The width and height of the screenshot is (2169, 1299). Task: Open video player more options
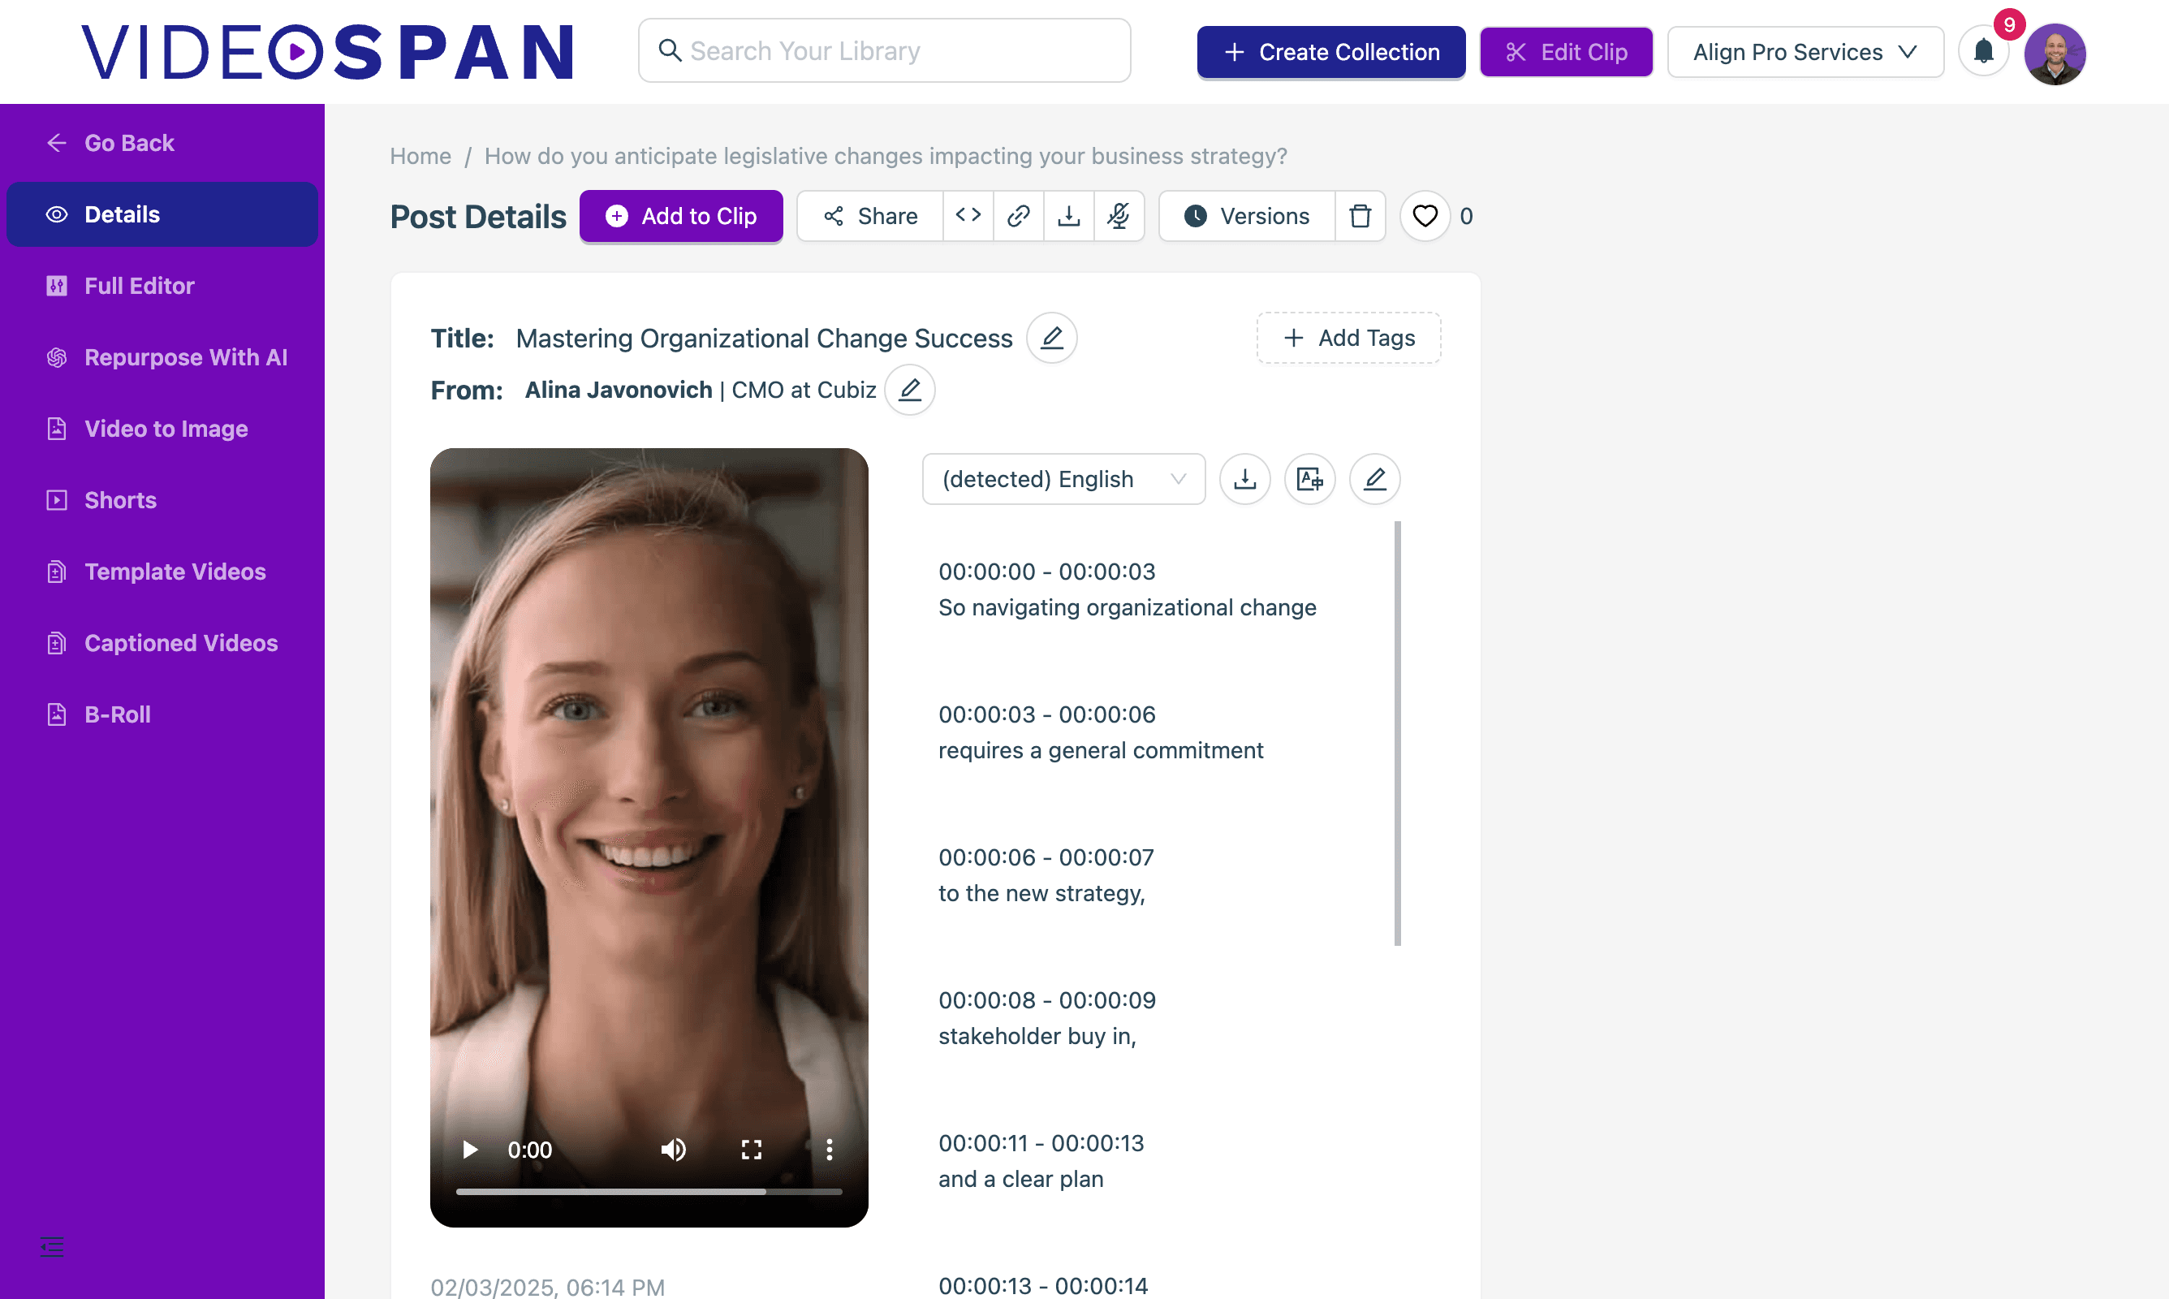coord(829,1150)
